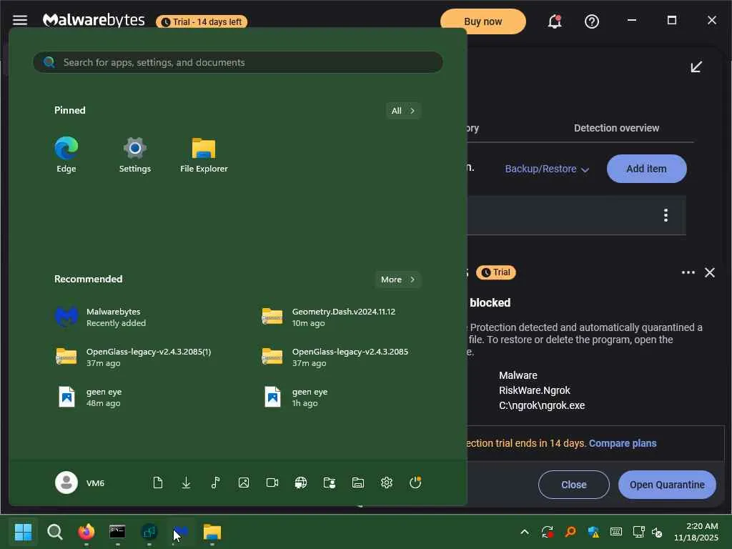Click touch keyboard tray icon

[615, 532]
